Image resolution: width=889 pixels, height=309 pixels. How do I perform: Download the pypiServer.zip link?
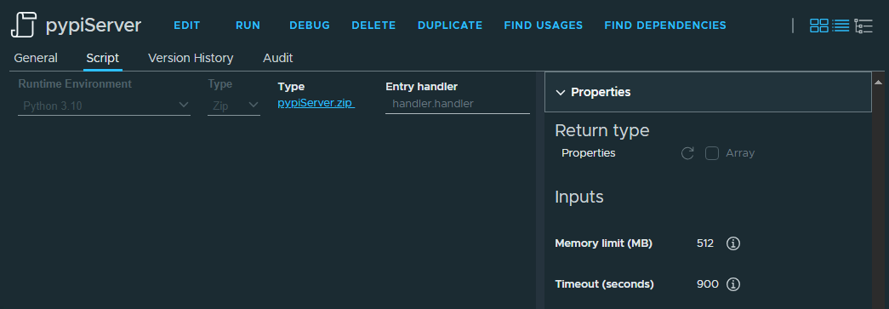tap(316, 103)
